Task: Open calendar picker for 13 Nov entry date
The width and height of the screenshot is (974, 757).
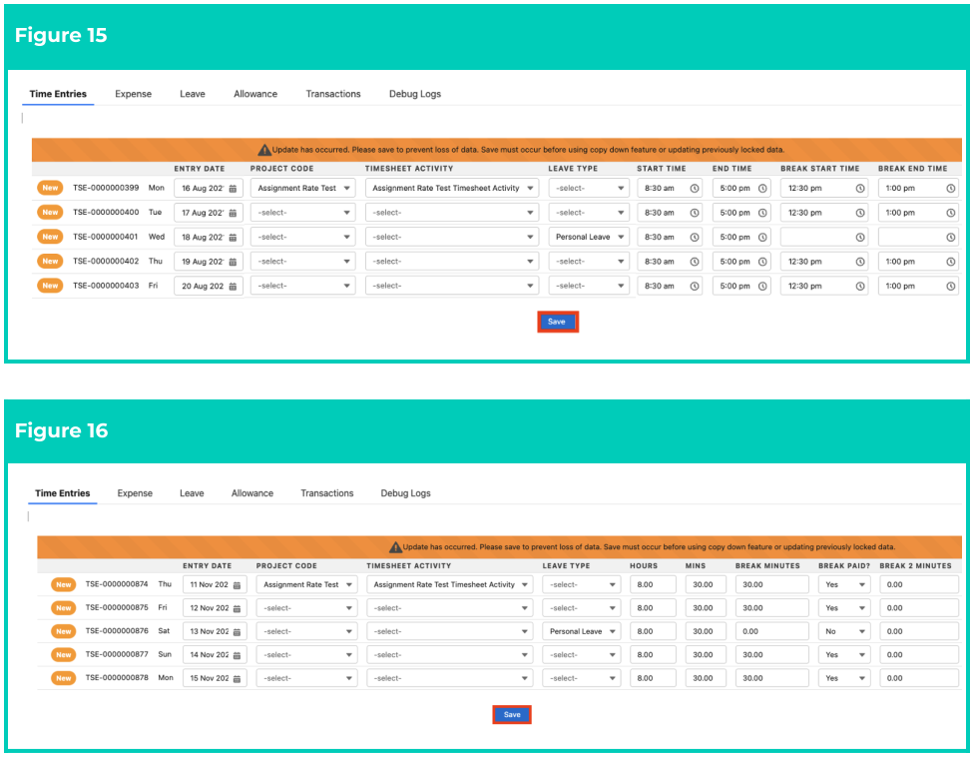Action: [x=237, y=632]
